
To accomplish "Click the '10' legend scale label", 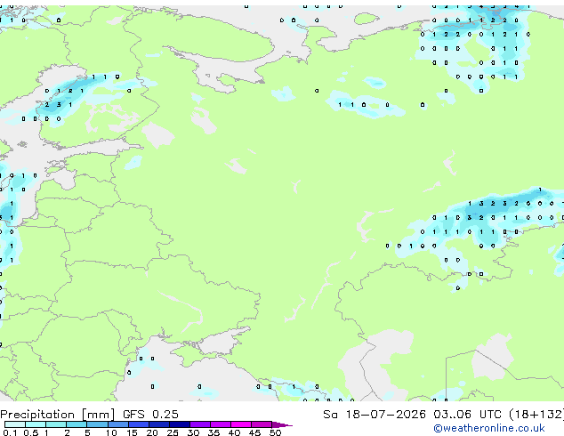I will [x=111, y=432].
